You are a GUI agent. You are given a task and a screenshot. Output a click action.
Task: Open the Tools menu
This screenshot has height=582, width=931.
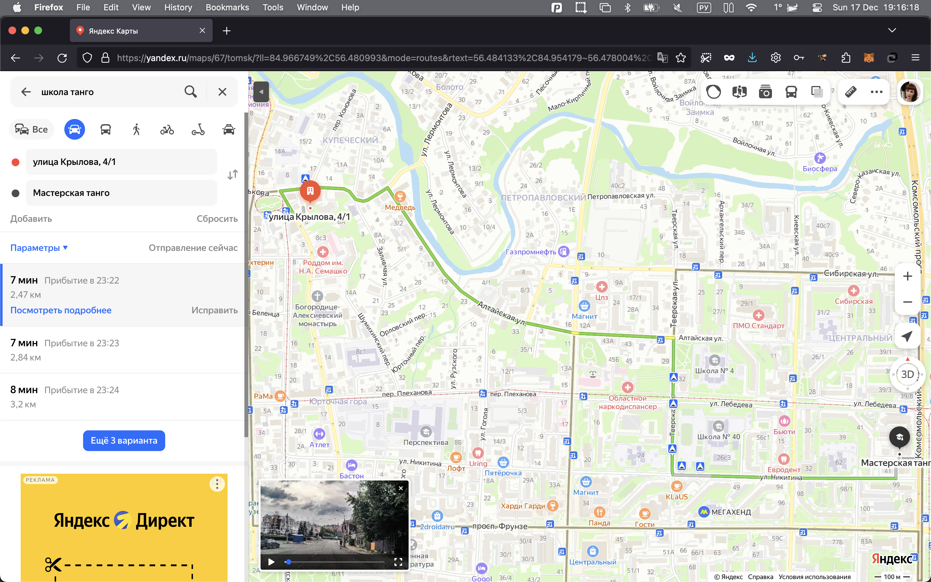273,7
